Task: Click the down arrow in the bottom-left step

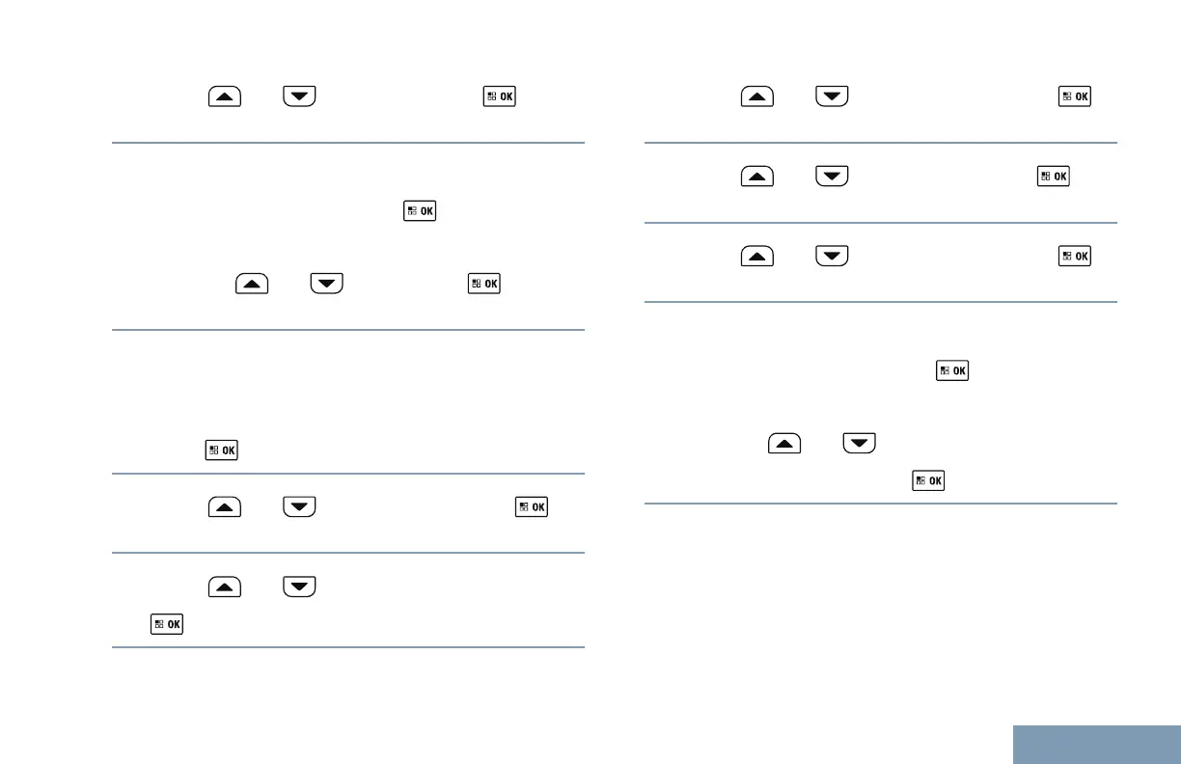Action: (x=299, y=586)
